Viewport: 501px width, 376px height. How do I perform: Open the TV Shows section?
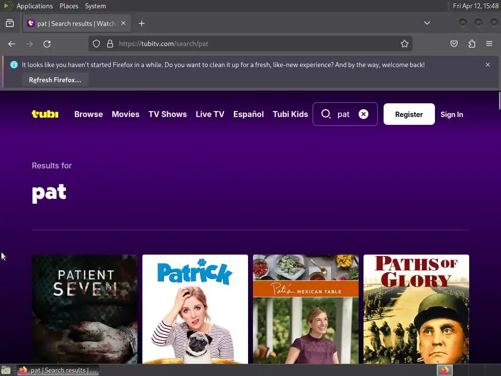point(167,114)
